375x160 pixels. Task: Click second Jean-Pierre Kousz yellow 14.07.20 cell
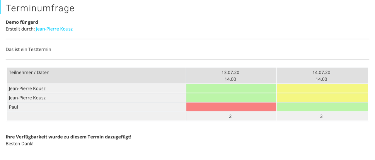coord(322,98)
